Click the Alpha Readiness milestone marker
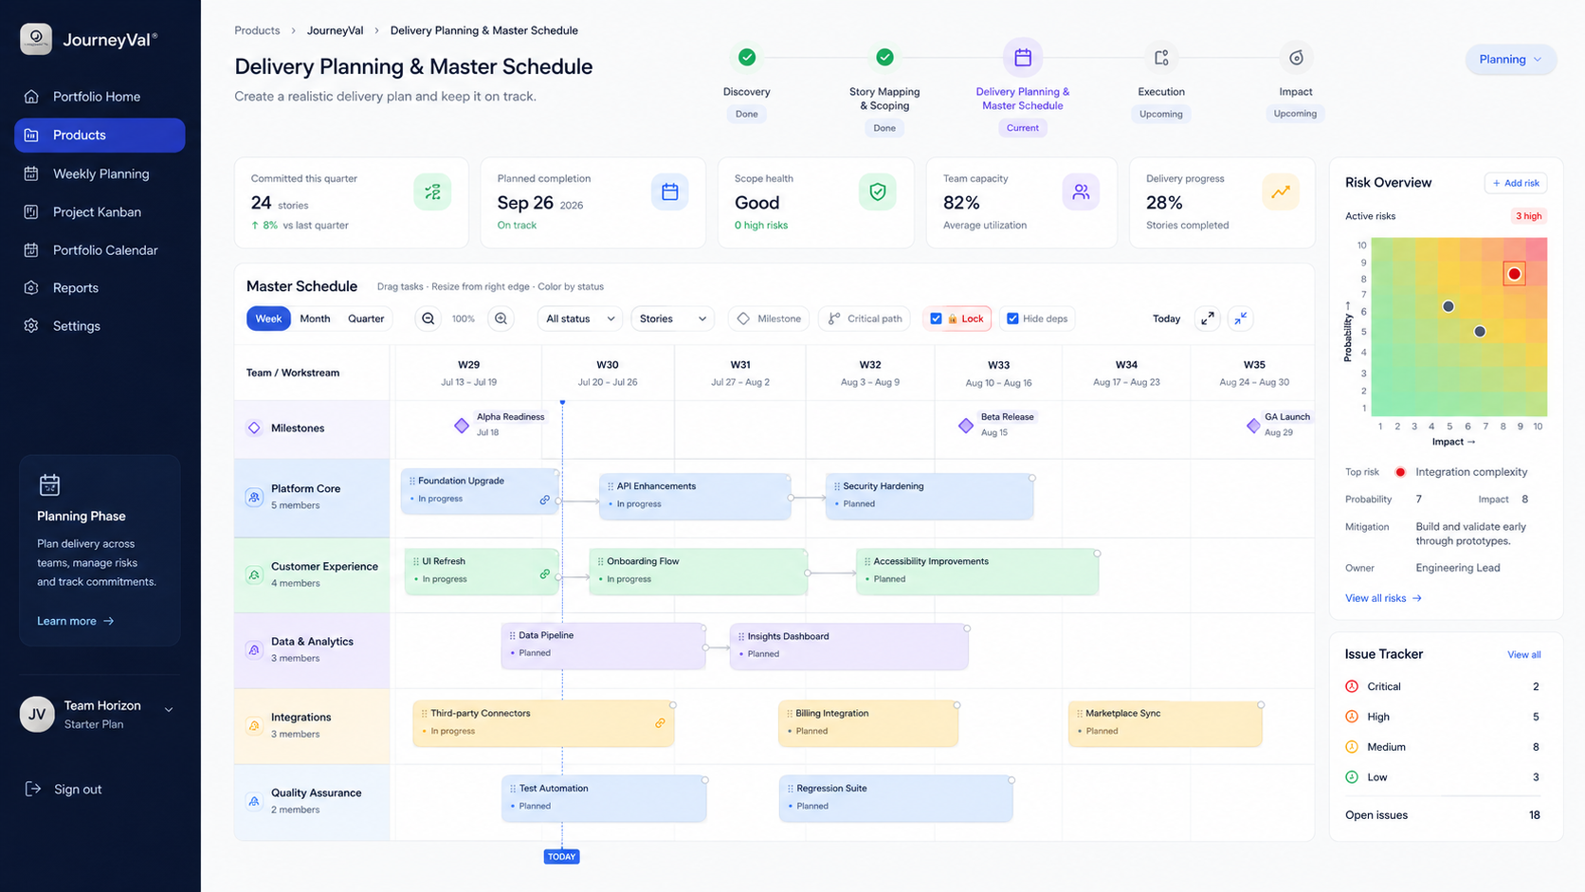1585x892 pixels. (x=462, y=426)
